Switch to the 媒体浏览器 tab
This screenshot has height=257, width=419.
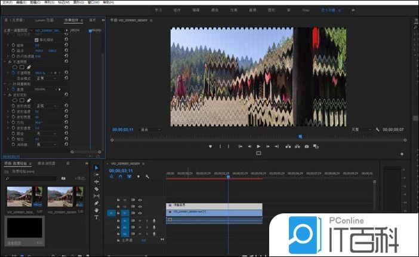pos(47,163)
